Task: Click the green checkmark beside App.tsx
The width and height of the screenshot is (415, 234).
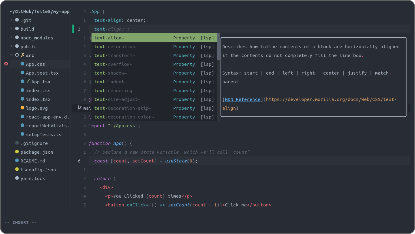Action: [x=28, y=81]
